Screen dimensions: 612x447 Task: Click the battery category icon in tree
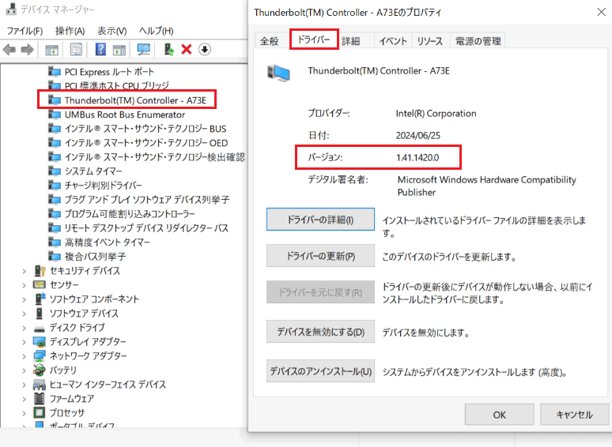[x=40, y=370]
